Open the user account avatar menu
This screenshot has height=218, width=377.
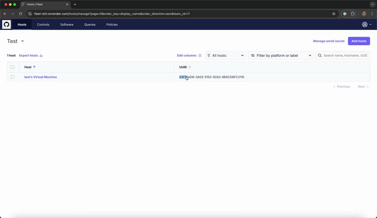pyautogui.click(x=365, y=25)
